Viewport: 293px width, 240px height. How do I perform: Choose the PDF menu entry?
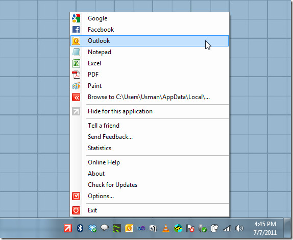click(x=150, y=75)
